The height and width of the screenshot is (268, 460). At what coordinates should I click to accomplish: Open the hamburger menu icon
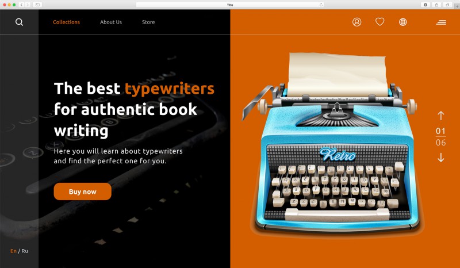(441, 22)
